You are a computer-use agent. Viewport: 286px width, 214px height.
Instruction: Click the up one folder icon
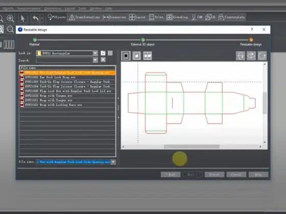pos(103,53)
